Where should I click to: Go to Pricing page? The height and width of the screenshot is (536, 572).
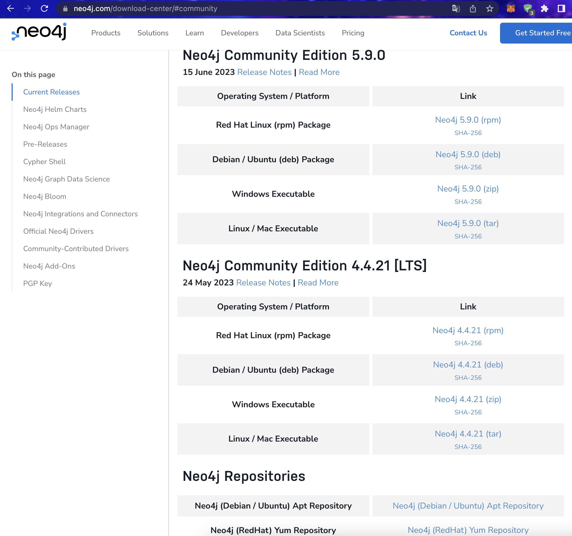tap(353, 33)
